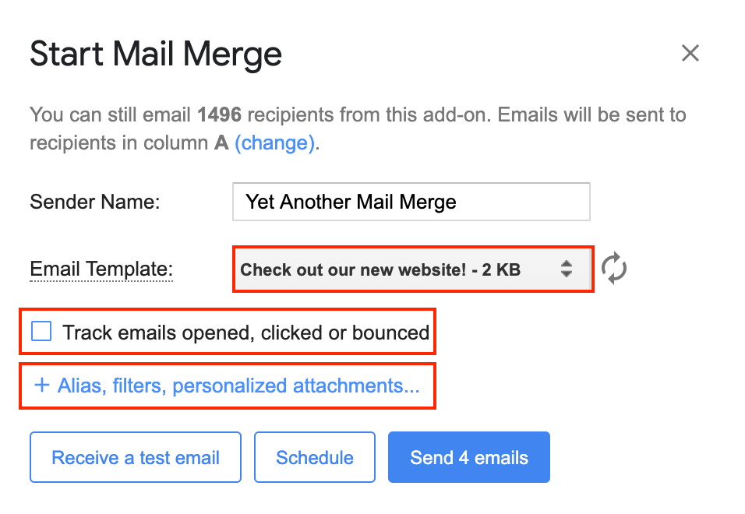
Task: Click the refresh templates icon
Action: (x=614, y=269)
